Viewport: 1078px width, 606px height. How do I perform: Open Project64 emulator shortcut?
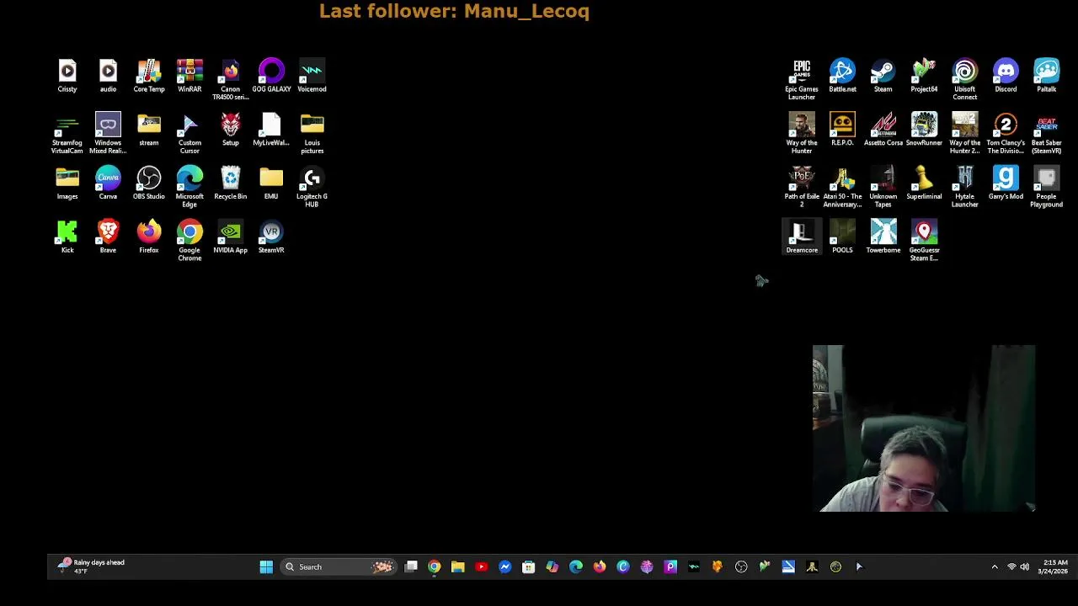pyautogui.click(x=924, y=76)
